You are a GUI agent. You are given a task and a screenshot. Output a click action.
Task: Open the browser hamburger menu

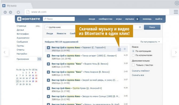[x=176, y=12]
